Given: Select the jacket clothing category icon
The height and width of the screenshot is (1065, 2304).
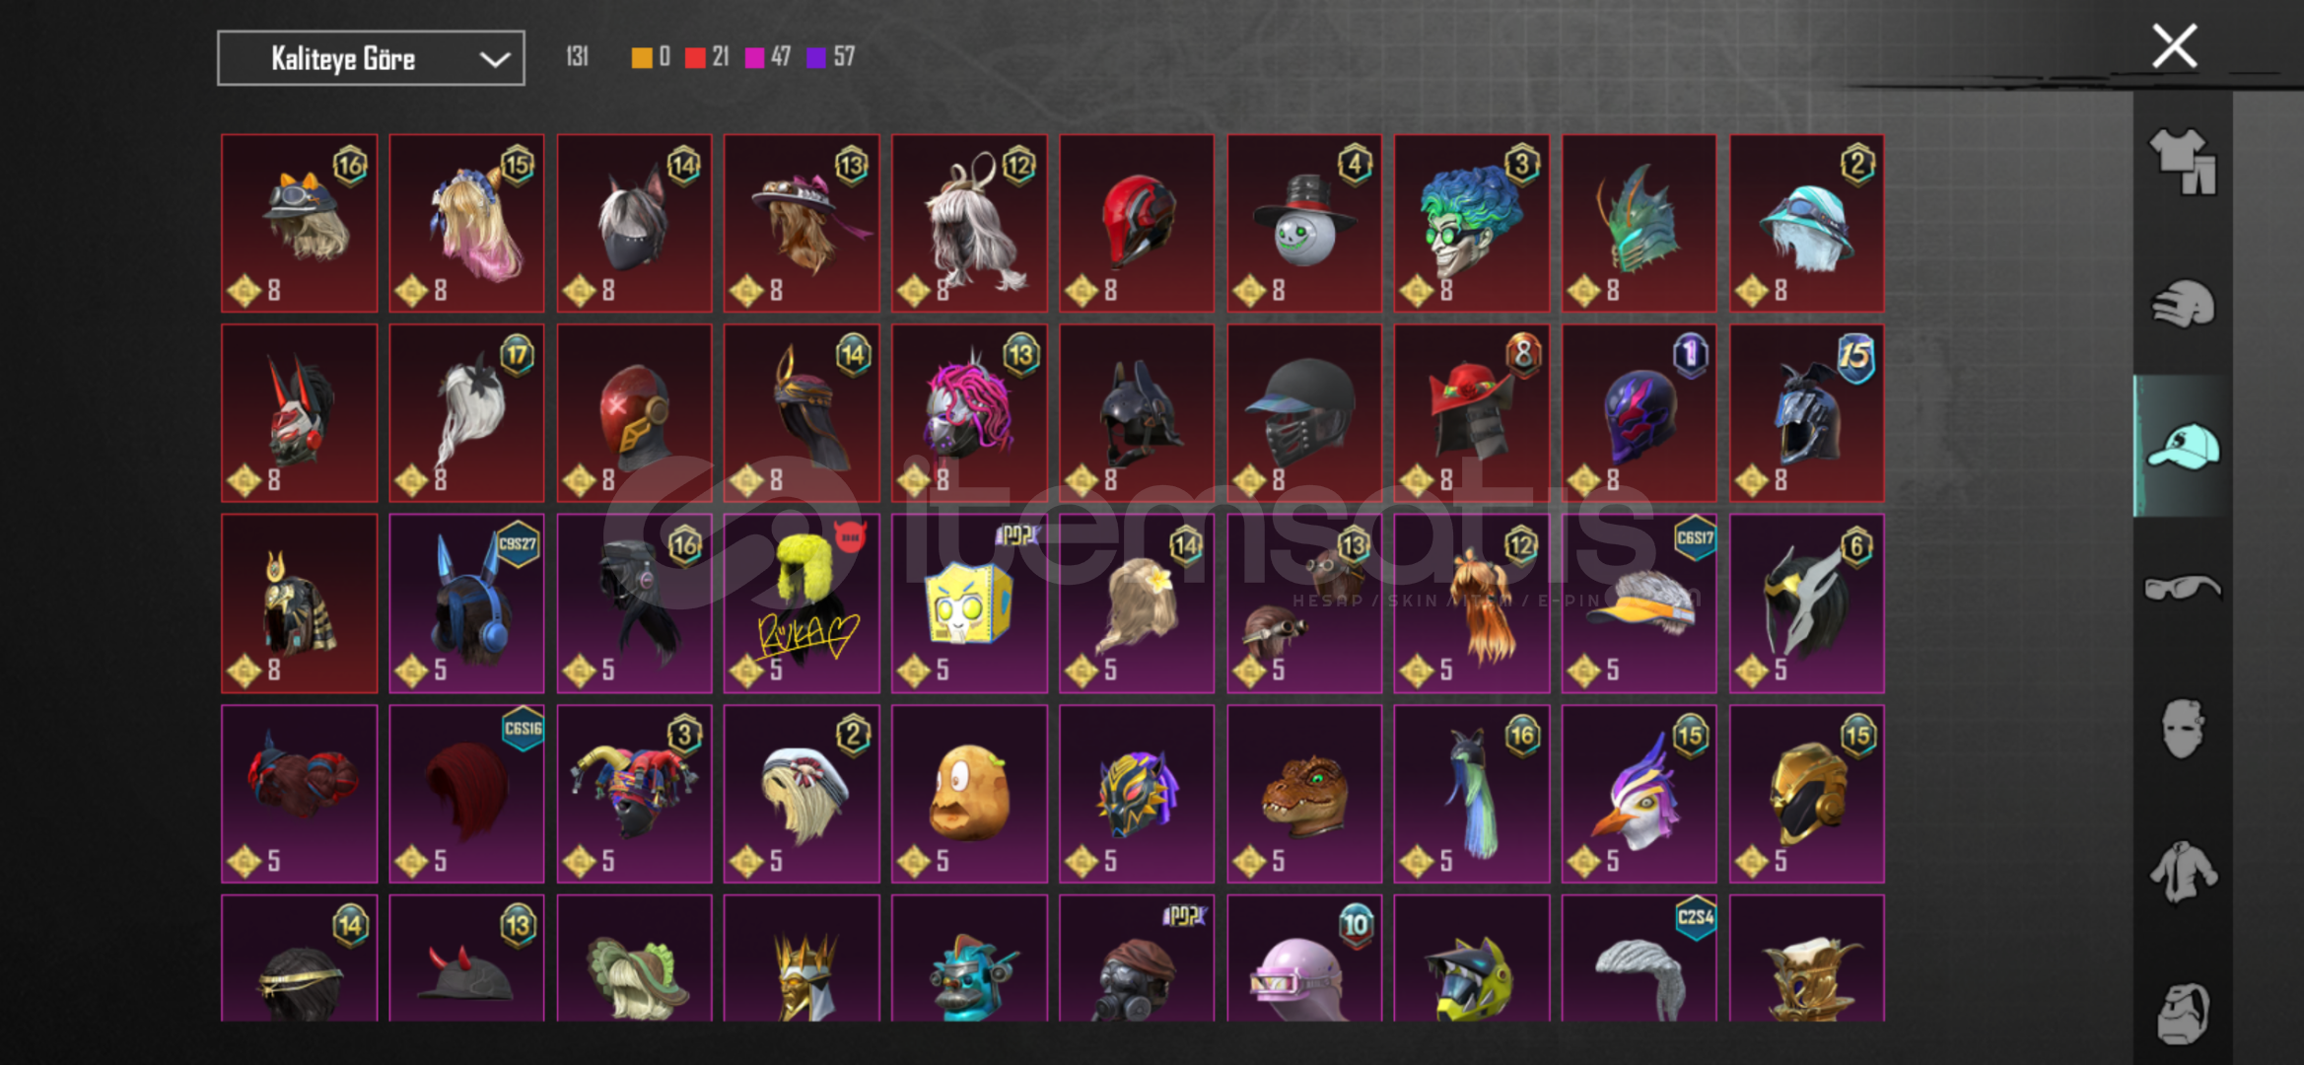Looking at the screenshot, I should tap(2183, 872).
